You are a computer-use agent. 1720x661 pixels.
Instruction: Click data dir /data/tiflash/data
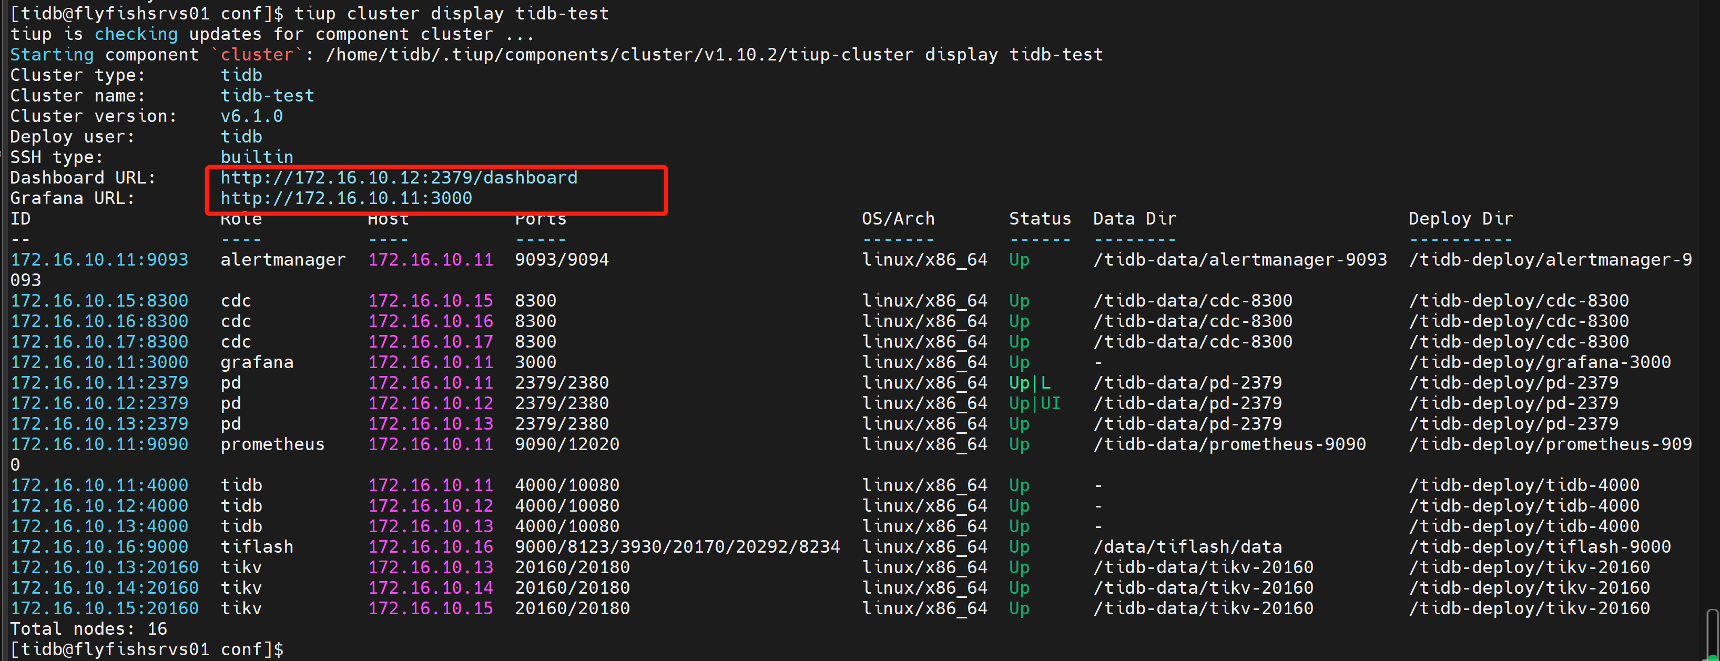tap(1187, 547)
